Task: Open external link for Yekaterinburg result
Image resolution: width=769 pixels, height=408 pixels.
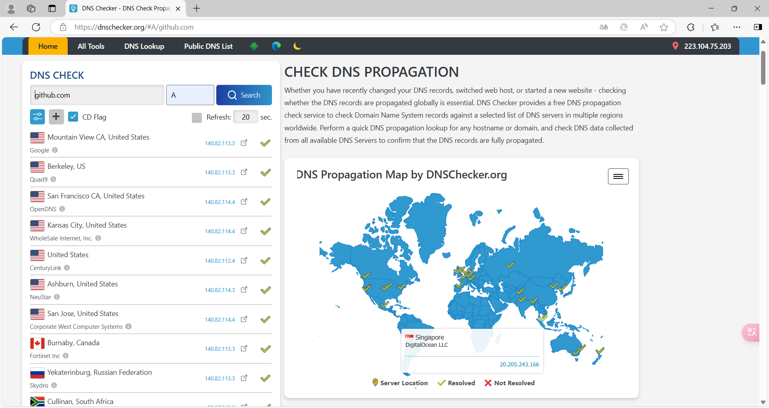Action: point(244,378)
